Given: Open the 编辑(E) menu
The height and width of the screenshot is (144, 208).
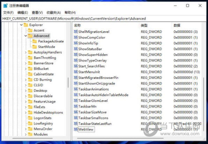Looking at the screenshot, I should (x=23, y=13).
